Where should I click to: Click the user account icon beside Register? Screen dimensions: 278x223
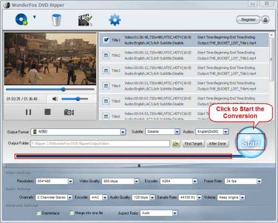(265, 20)
